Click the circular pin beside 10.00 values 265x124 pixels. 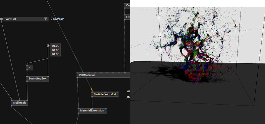pyautogui.click(x=48, y=46)
